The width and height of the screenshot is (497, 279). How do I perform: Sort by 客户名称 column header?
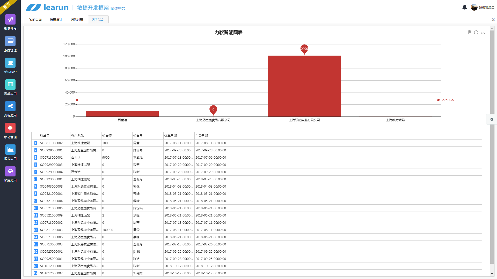point(86,136)
